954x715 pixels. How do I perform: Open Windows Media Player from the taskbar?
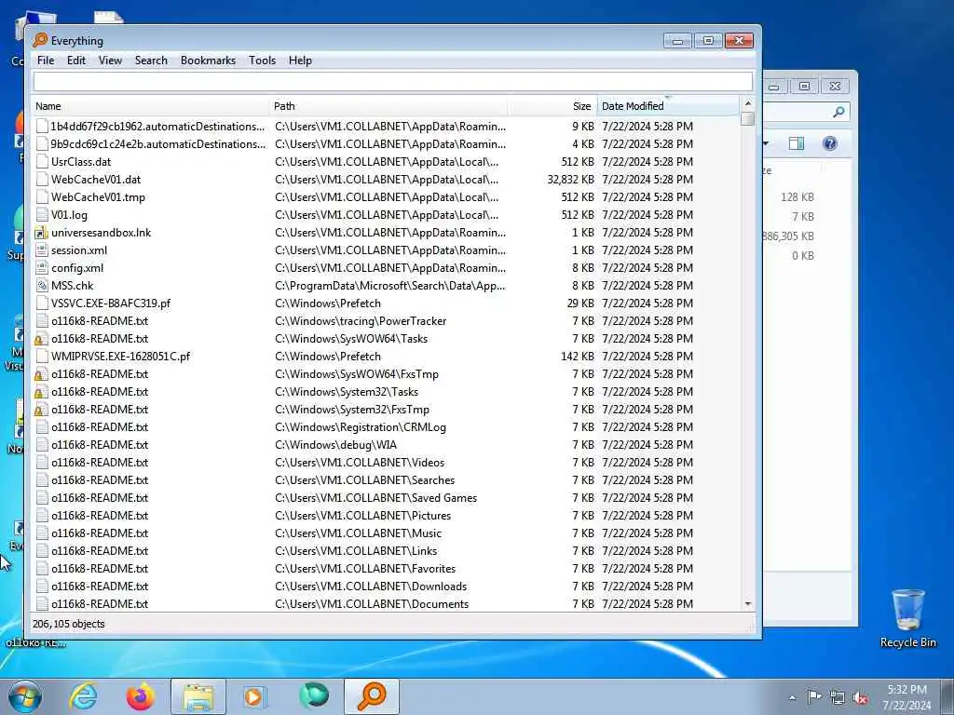click(x=254, y=696)
